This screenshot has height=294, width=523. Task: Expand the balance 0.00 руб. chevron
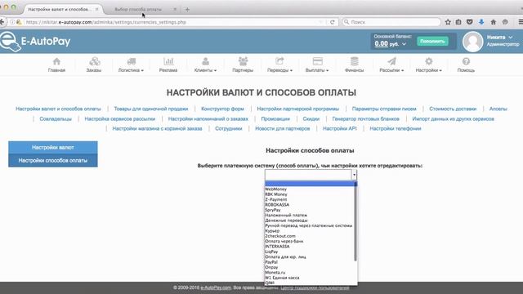pos(404,44)
